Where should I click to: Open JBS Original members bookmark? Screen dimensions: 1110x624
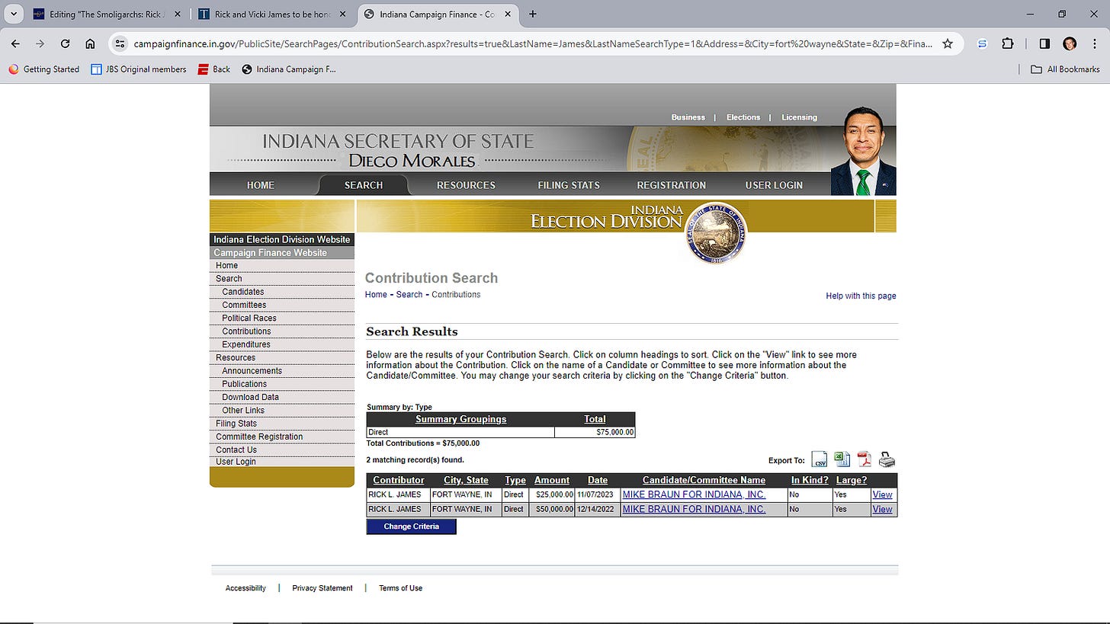point(138,69)
